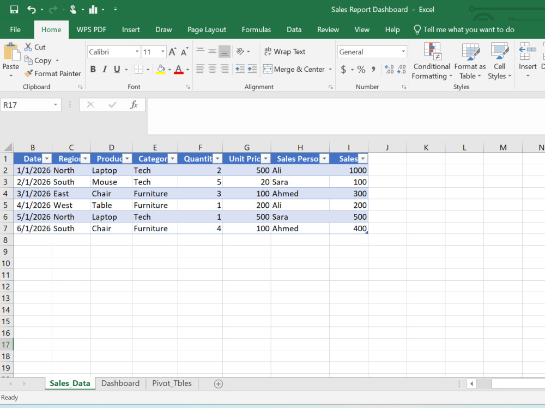Expand the Name Box dropdown arrow

56,105
